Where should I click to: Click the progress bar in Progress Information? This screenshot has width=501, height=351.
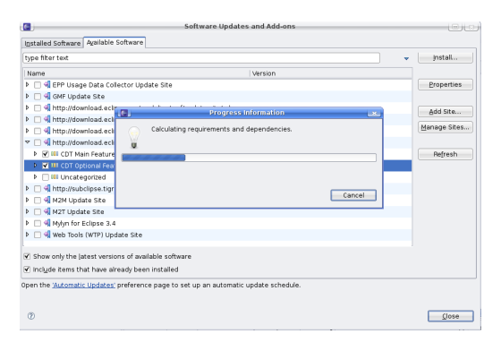(249, 158)
